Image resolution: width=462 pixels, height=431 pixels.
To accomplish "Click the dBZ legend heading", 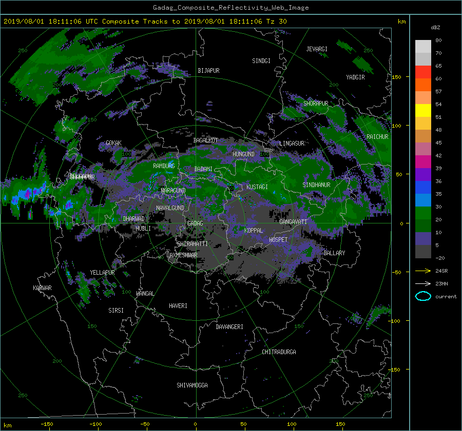I will [x=435, y=28].
